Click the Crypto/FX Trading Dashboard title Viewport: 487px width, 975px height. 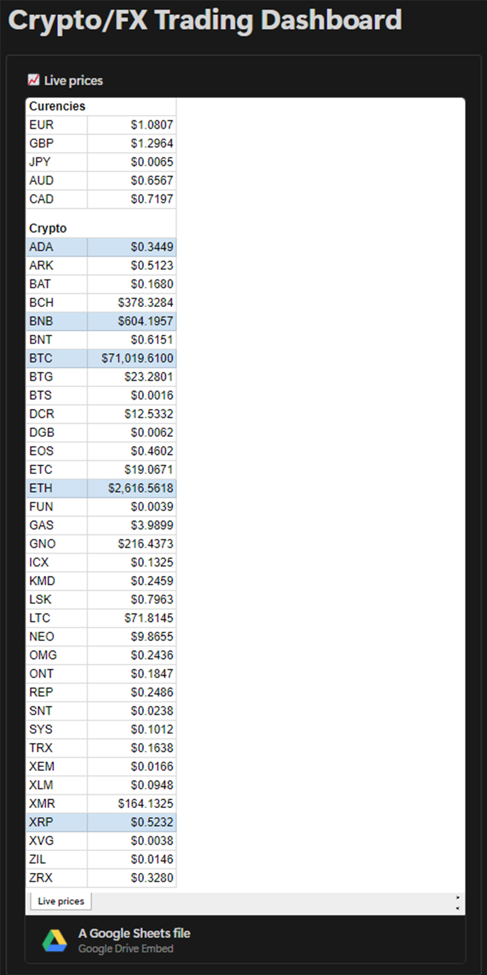205,20
